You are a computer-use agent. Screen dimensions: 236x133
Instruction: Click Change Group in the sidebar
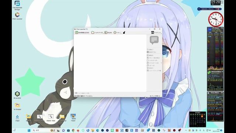pos(153,58)
